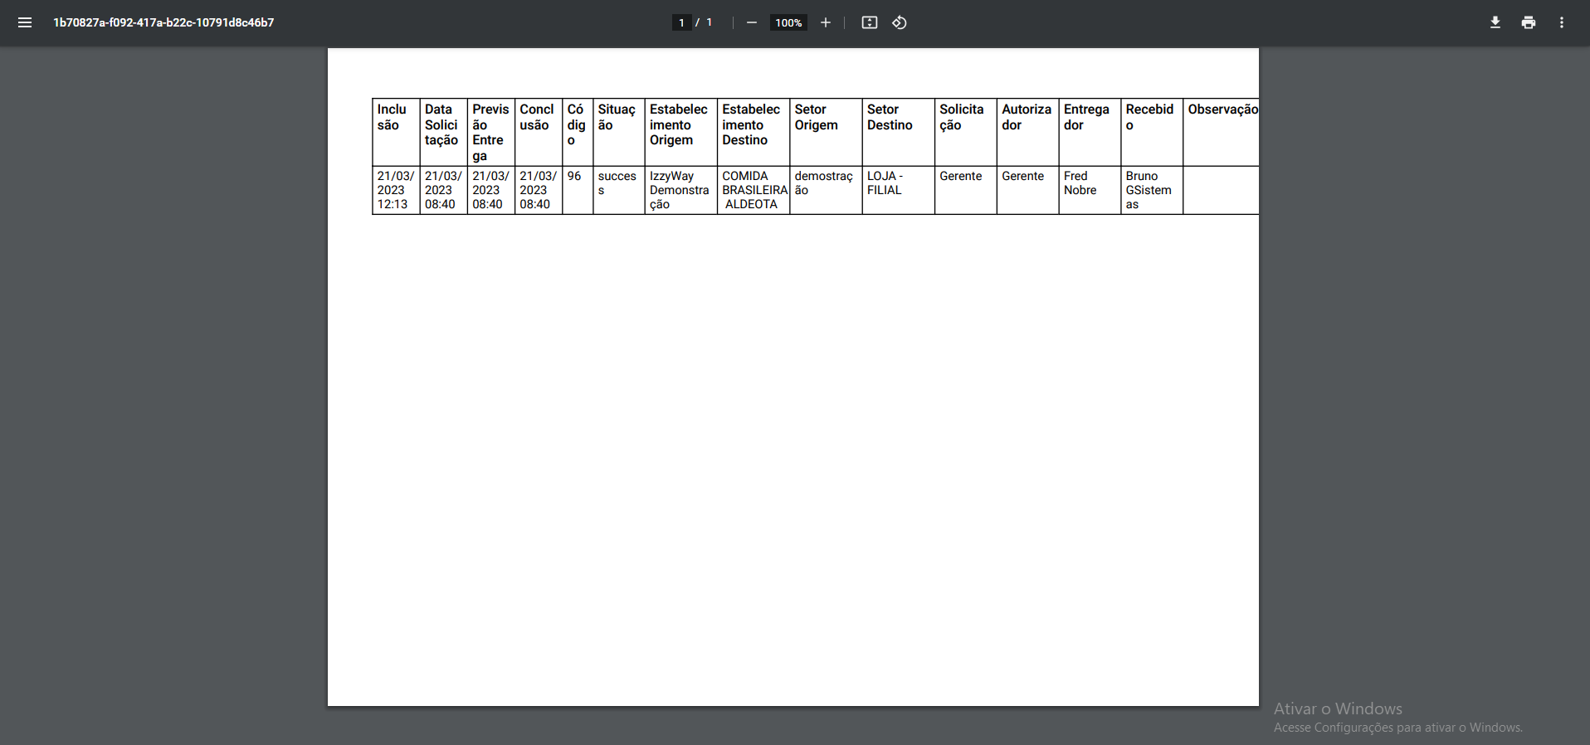Select the code value '96' cell
This screenshot has height=745, width=1590.
pyautogui.click(x=578, y=190)
